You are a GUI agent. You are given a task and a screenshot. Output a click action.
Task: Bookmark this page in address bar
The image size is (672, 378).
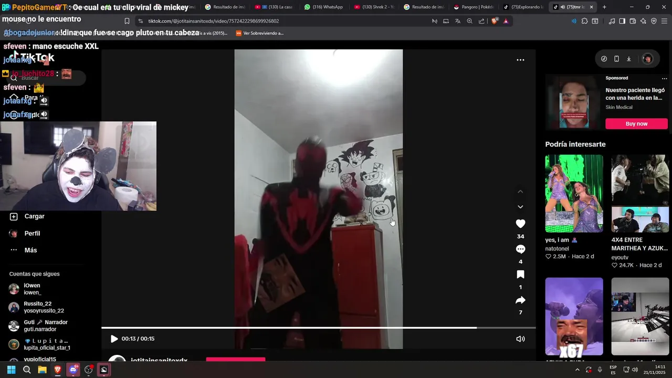click(127, 21)
